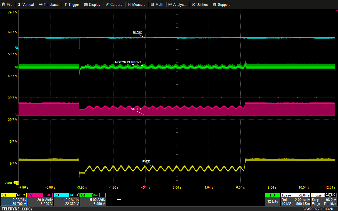Toggle HD 12 Bits acquisition mode
Viewport: 338px width, 211px height.
[x=272, y=199]
